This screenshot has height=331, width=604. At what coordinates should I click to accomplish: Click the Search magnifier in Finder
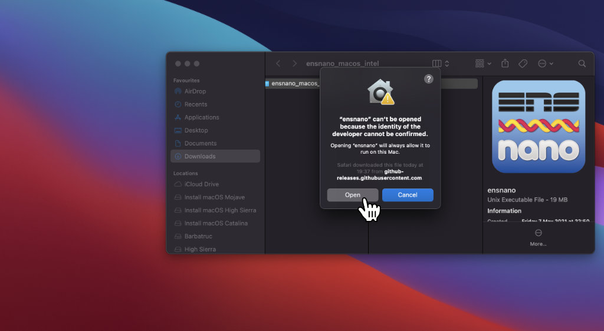582,64
